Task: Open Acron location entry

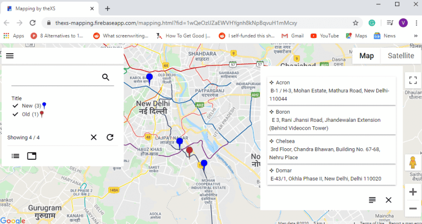Action: coord(331,91)
